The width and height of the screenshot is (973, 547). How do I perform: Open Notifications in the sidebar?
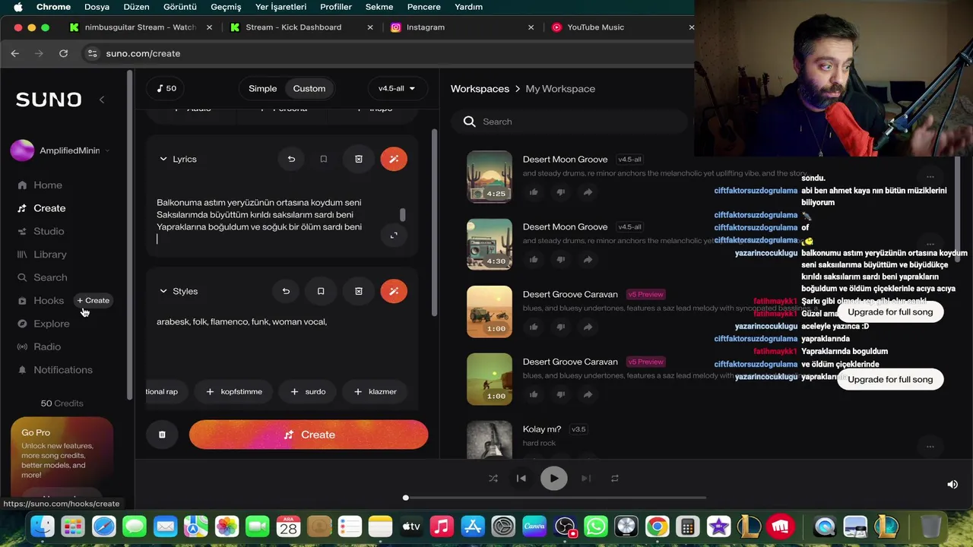pos(62,370)
